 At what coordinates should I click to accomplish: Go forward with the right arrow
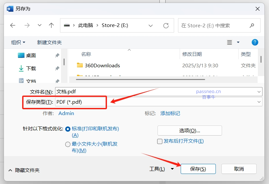click(x=27, y=25)
